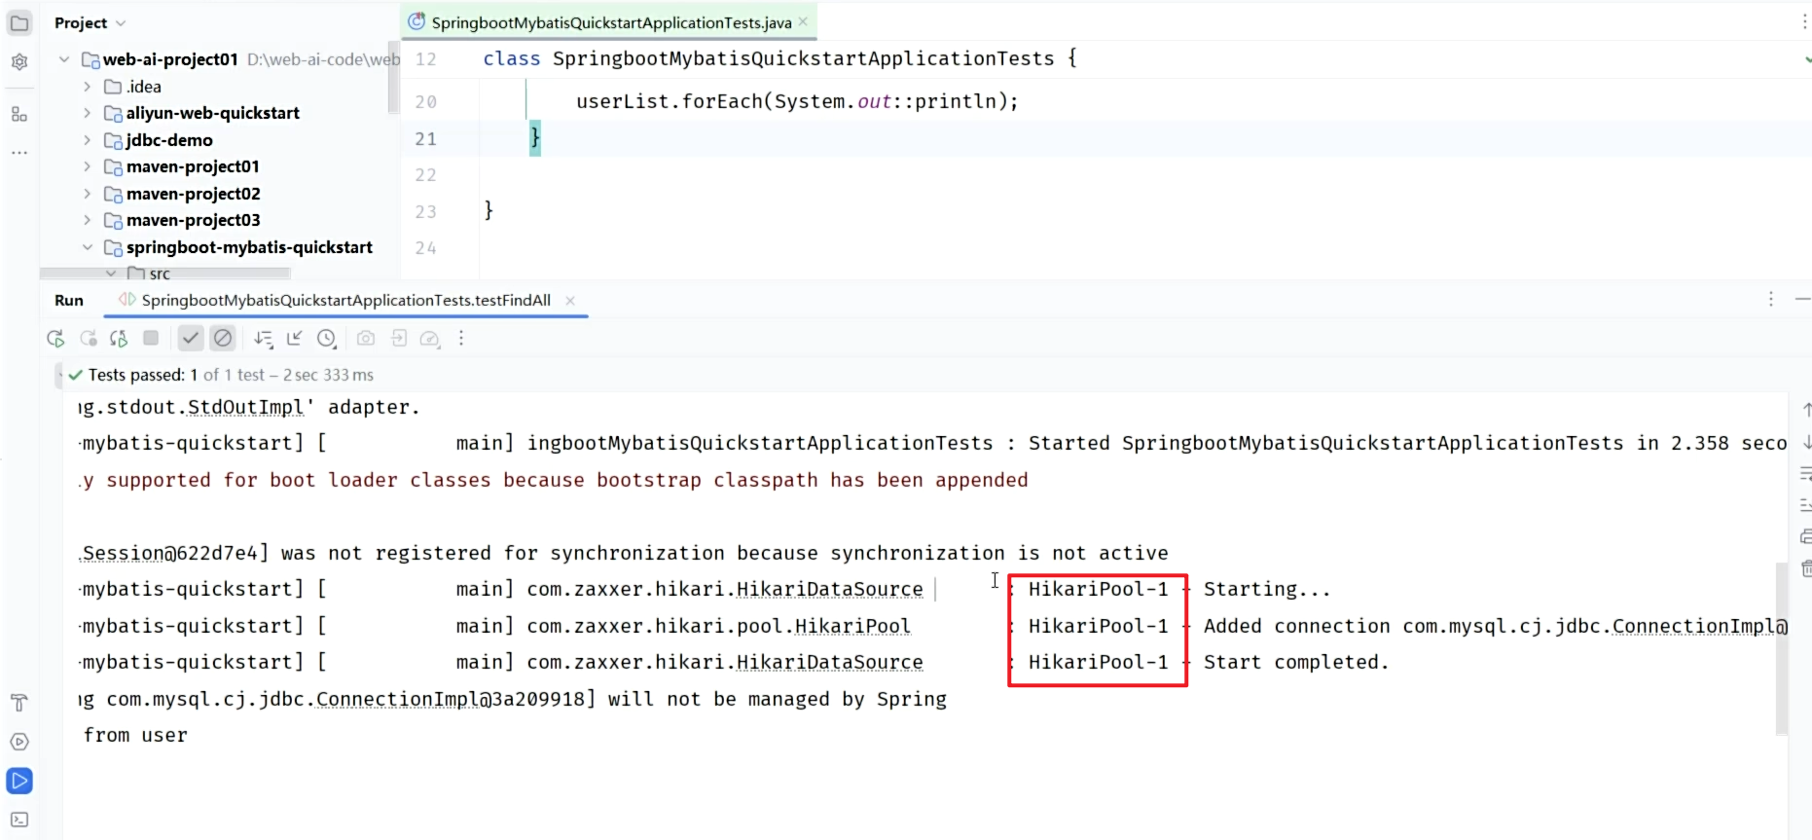Click Down the Stack Trace arrow
Viewport: 1812px width, 840px height.
(x=1806, y=442)
